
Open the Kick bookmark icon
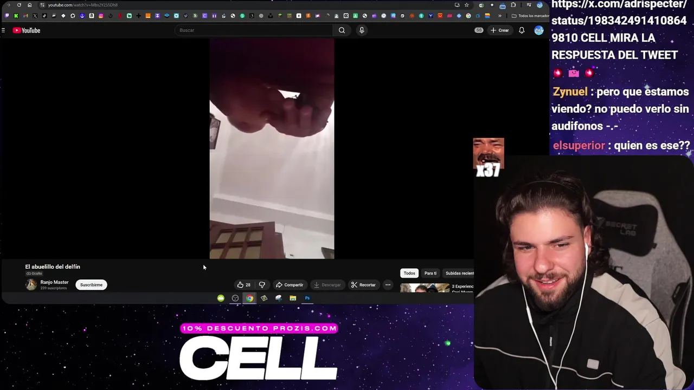(16, 16)
